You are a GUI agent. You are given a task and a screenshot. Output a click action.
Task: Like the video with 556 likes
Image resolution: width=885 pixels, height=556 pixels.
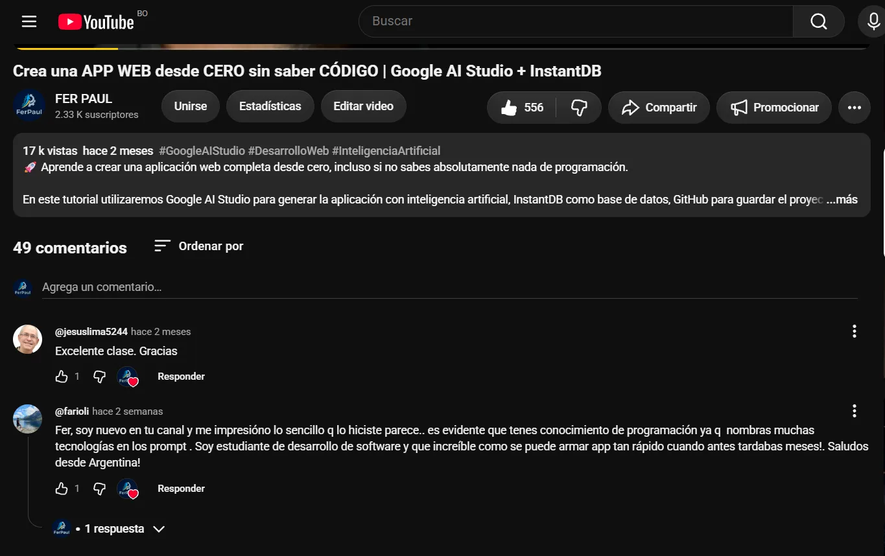[522, 108]
